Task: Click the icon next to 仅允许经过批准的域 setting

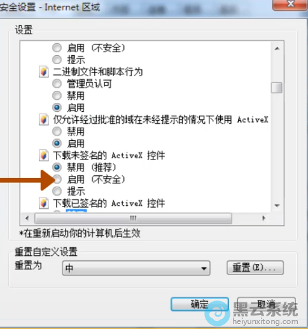Action: pyautogui.click(x=44, y=119)
